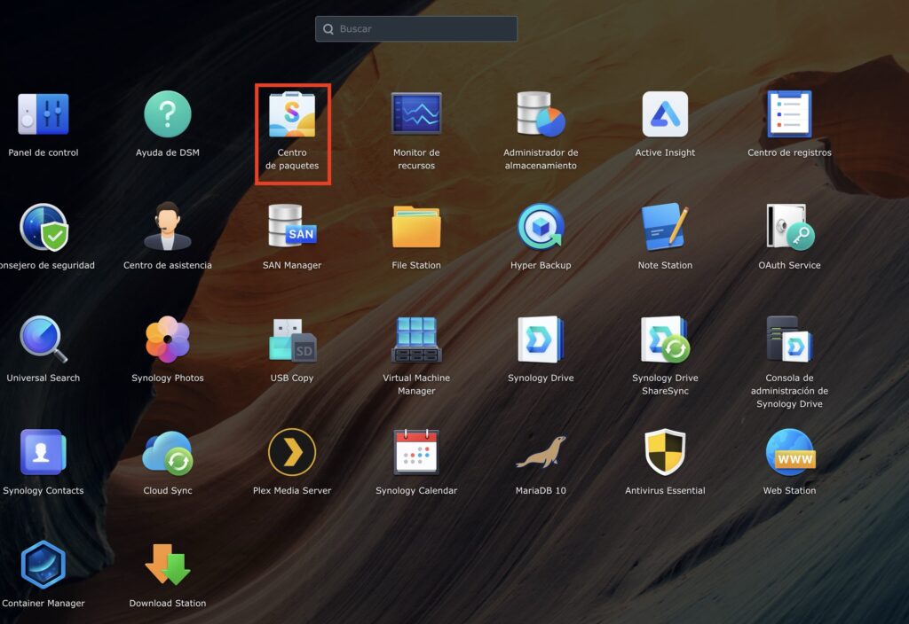The image size is (909, 624).
Task: Open Centro de asistencia
Action: (x=168, y=226)
